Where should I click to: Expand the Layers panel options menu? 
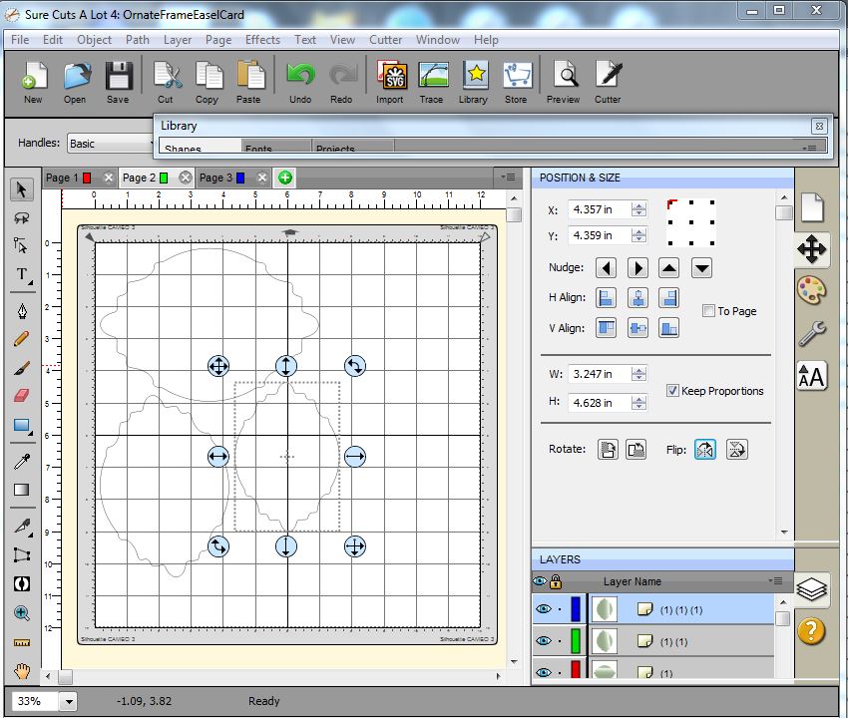point(775,581)
